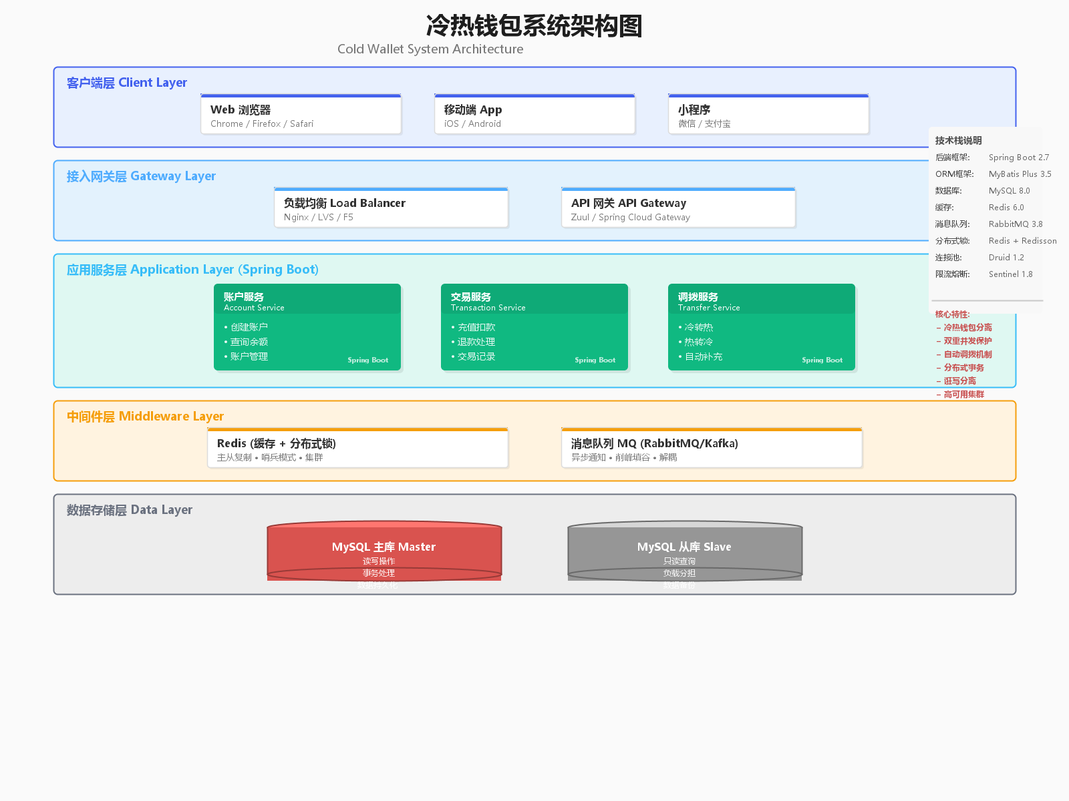Click the Sentinel 1.8 value
Viewport: 1069px width, 801px height.
1010,274
